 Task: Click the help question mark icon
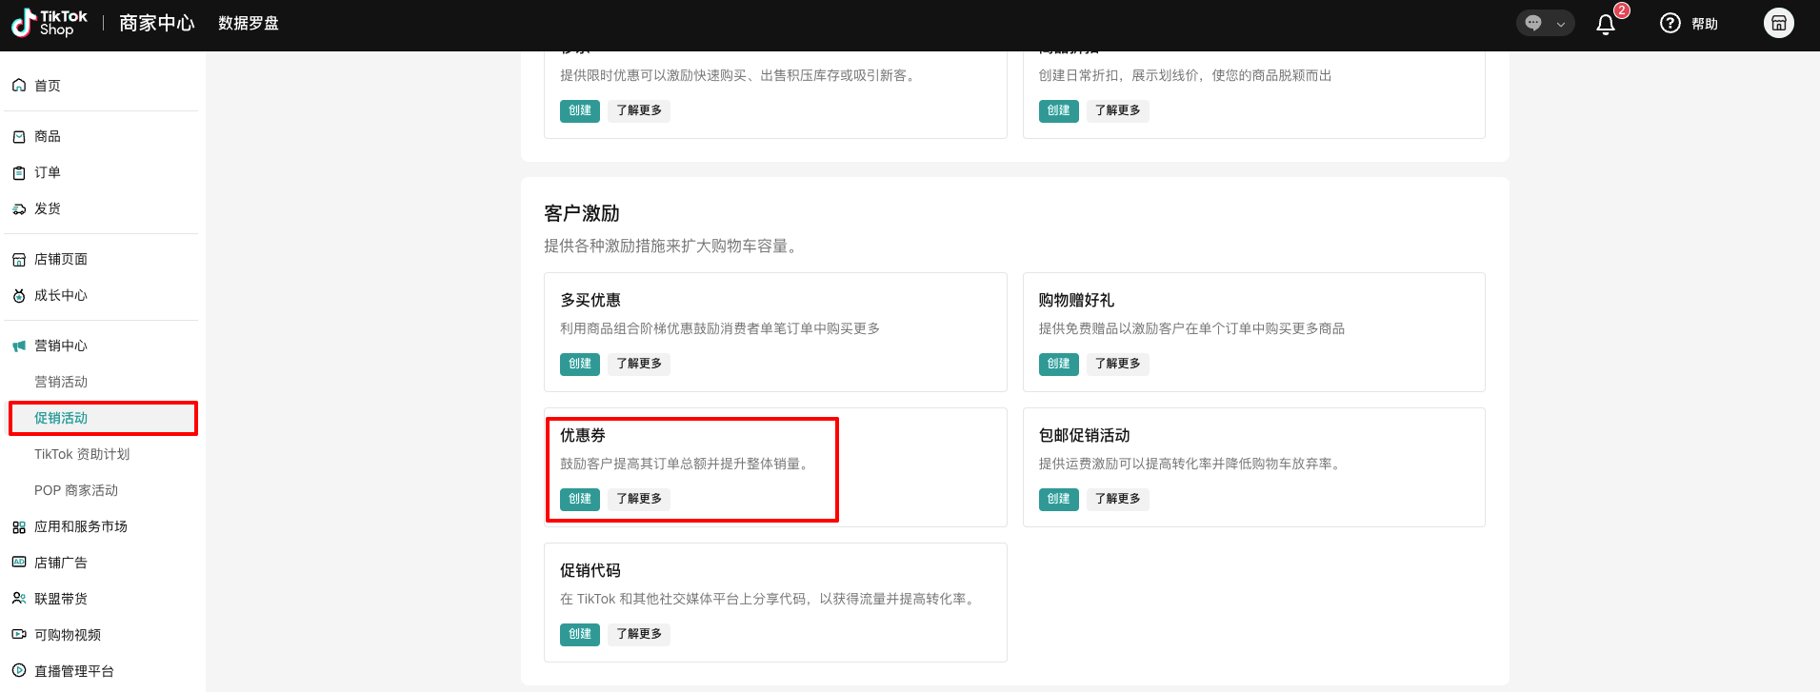point(1670,24)
